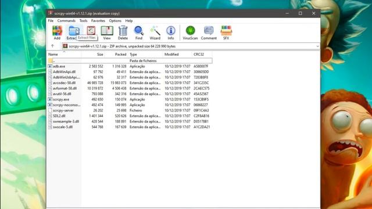Click the 'Ficheiro' type cell
The height and width of the screenshot is (209, 372).
pyautogui.click(x=135, y=110)
